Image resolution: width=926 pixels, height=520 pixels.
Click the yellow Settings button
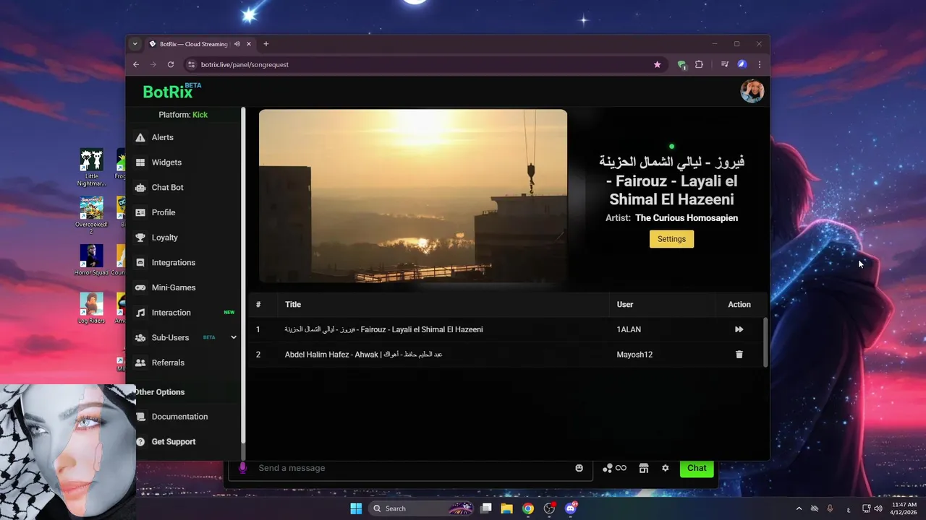coord(671,239)
